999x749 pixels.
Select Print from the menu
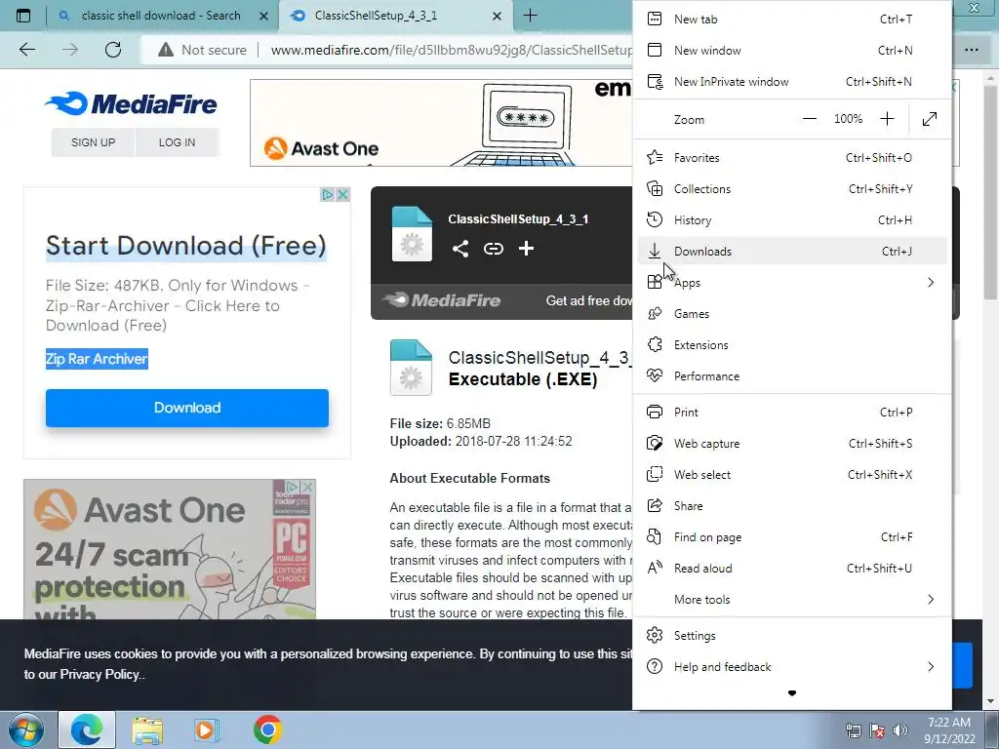(x=792, y=413)
